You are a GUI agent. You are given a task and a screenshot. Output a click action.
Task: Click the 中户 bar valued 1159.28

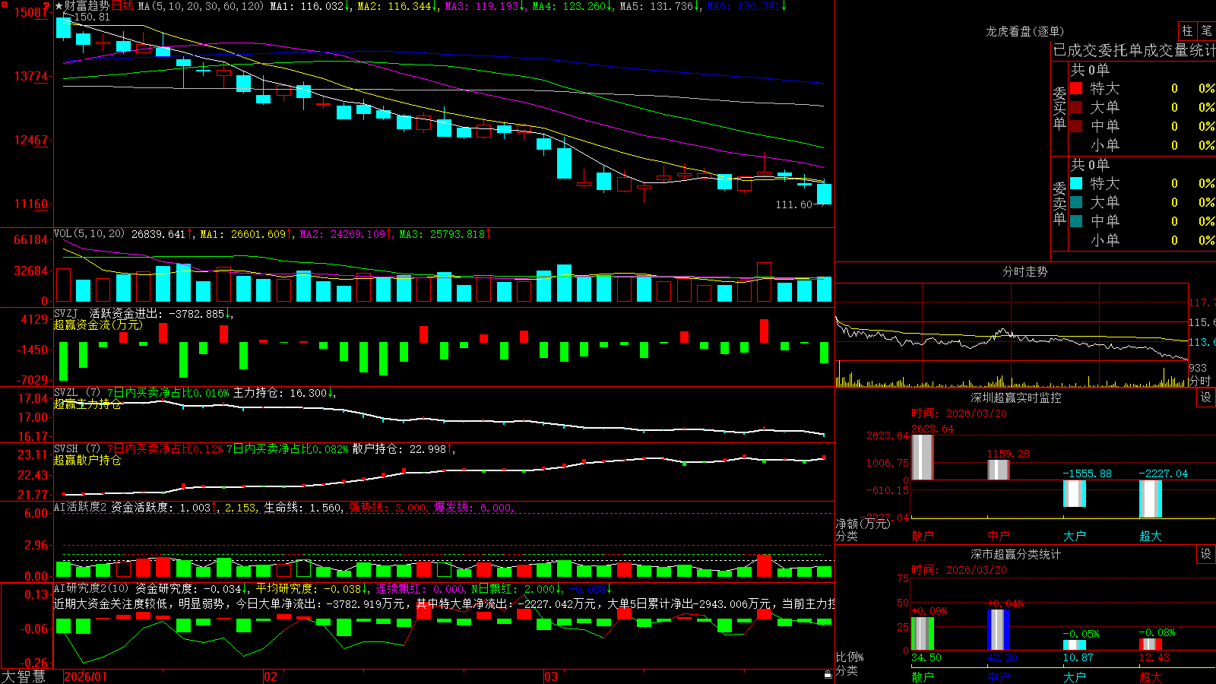pyautogui.click(x=999, y=470)
